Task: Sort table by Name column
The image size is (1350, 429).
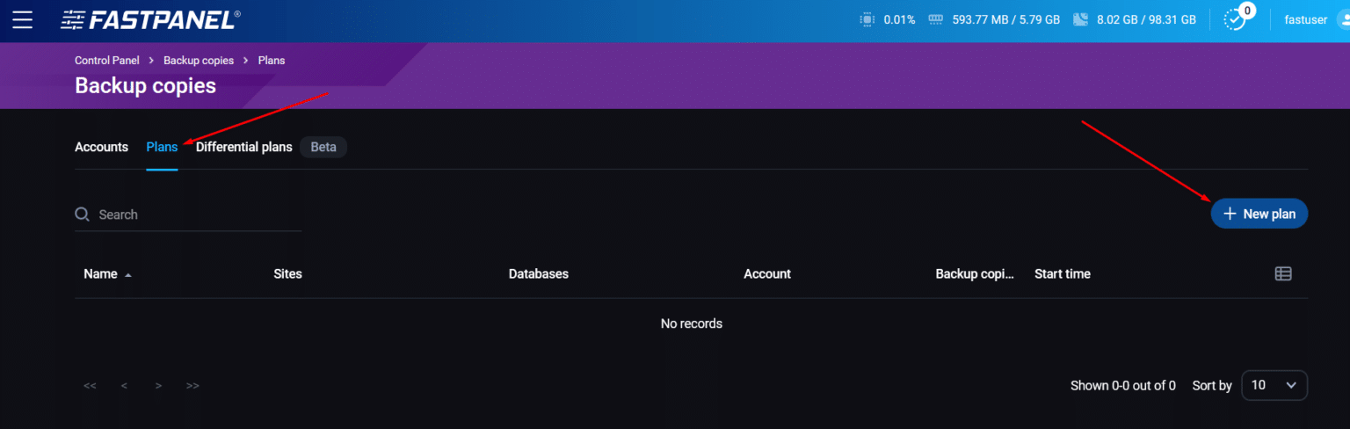Action: [100, 274]
